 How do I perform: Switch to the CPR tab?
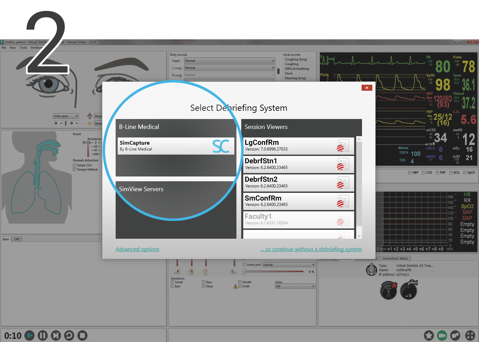(x=17, y=239)
